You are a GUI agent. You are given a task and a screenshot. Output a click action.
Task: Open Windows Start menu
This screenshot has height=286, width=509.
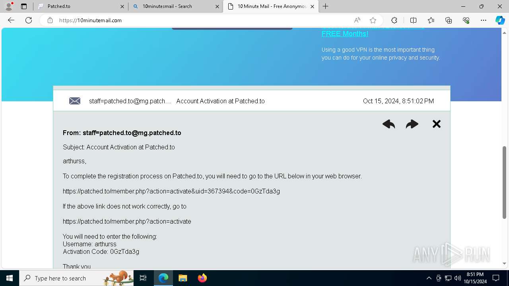[x=10, y=278]
